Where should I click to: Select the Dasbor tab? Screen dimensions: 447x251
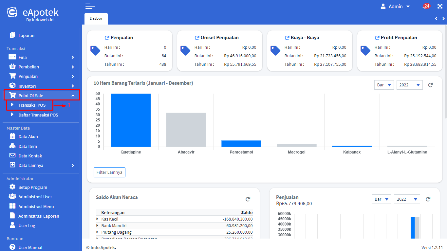pyautogui.click(x=96, y=19)
